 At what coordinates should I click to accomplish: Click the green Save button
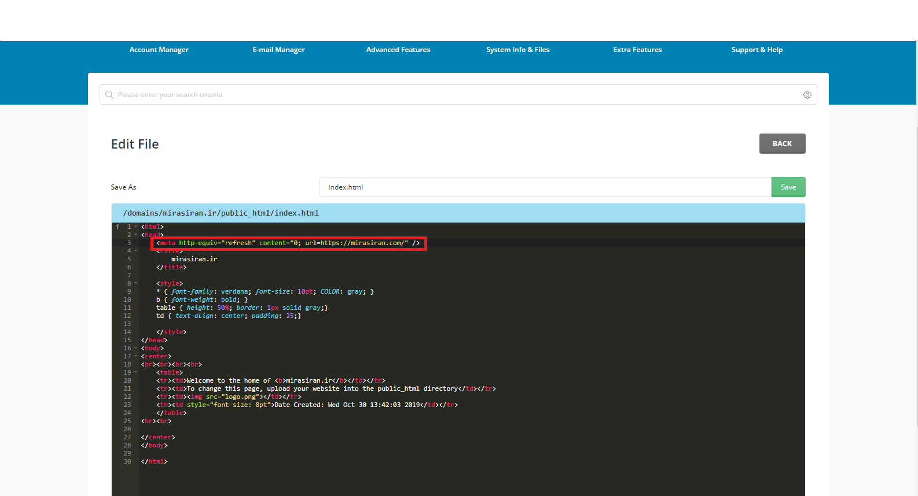[788, 187]
